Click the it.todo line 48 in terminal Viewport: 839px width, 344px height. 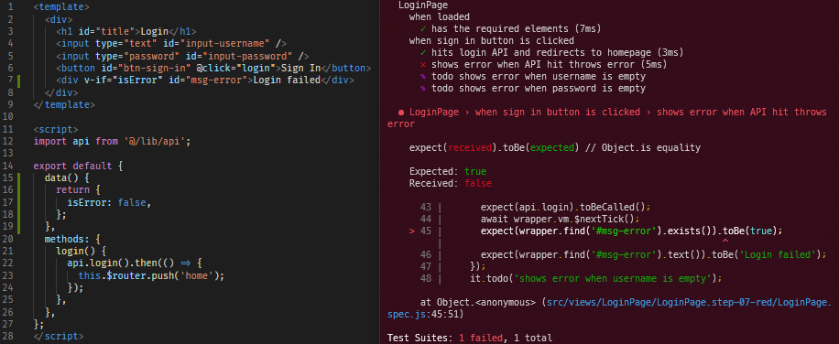coord(596,278)
